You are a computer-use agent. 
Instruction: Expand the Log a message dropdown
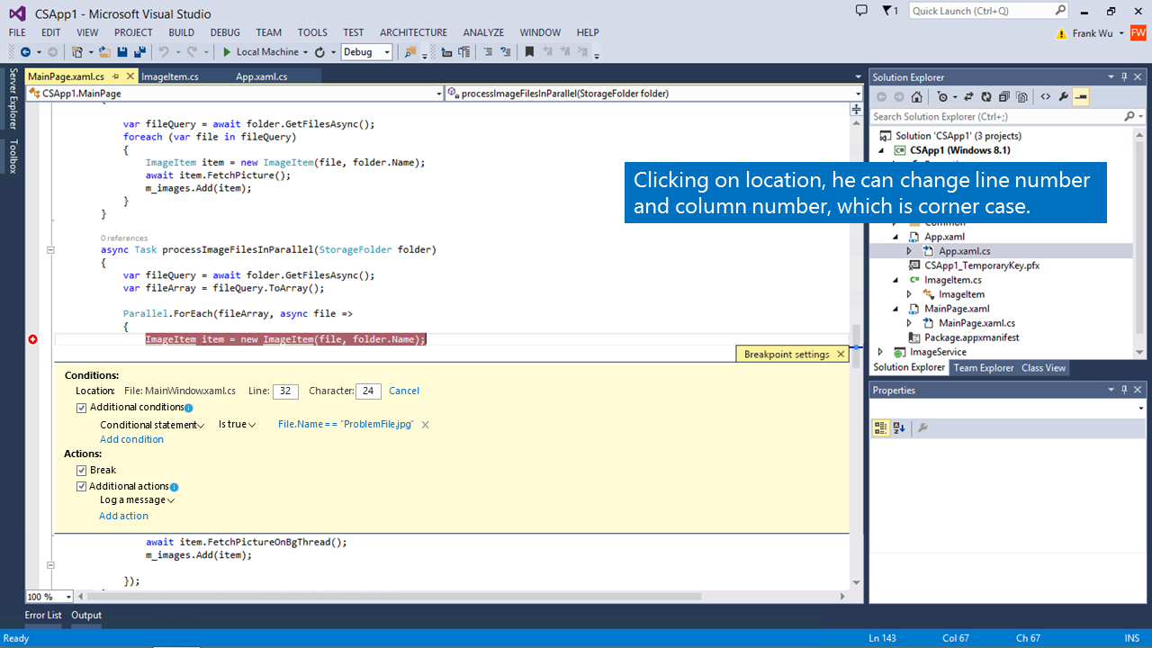tap(137, 500)
